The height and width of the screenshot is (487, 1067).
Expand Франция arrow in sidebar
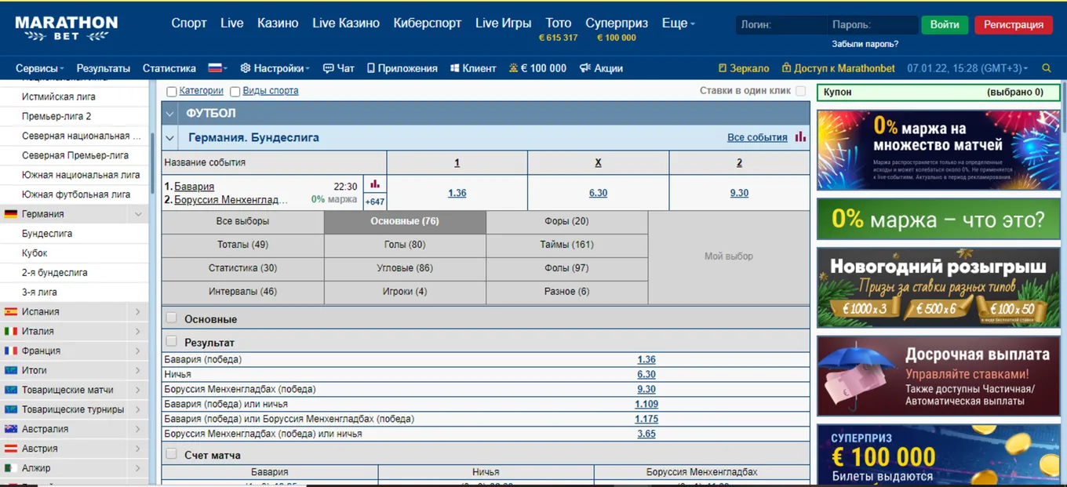point(138,351)
